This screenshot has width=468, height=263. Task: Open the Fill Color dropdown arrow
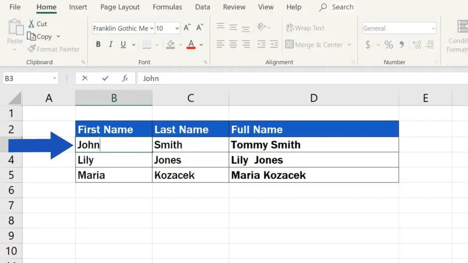coord(181,44)
